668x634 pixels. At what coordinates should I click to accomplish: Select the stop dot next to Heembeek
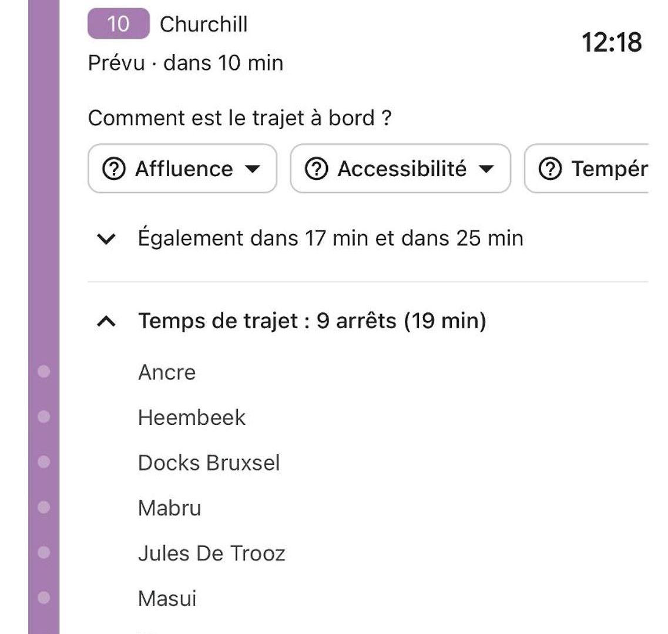(x=44, y=416)
